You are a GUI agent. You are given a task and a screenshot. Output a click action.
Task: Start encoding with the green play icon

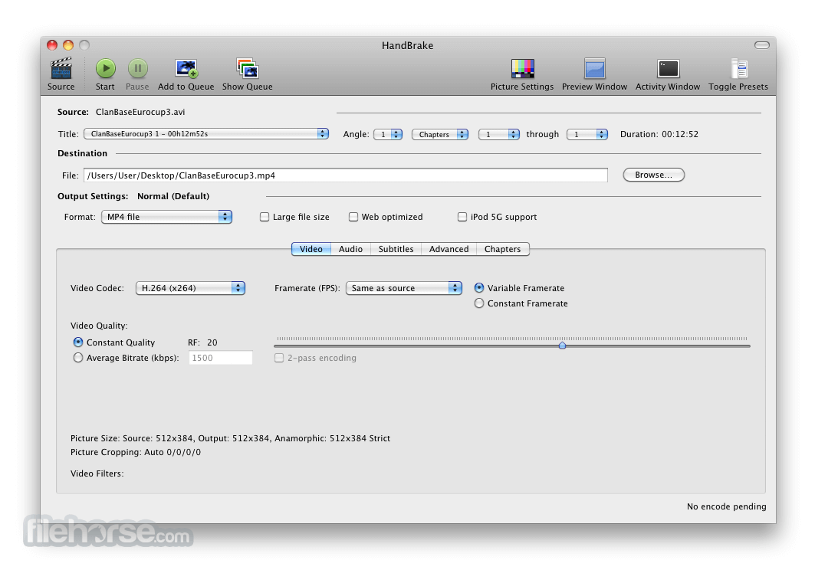[106, 68]
